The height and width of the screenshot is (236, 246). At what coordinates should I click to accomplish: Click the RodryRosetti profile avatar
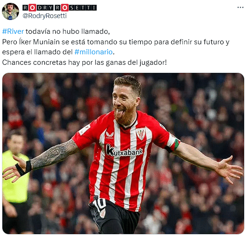[10, 11]
